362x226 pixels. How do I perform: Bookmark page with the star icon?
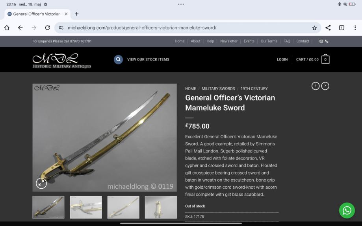click(x=314, y=28)
